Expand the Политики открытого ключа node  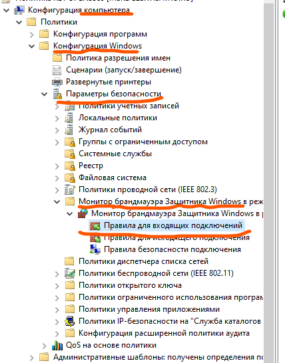57,286
